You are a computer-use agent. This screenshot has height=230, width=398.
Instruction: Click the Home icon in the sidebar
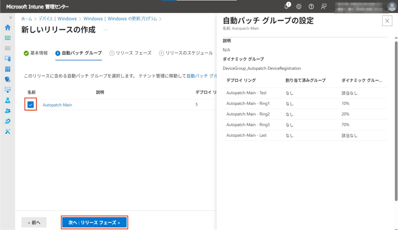click(8, 28)
